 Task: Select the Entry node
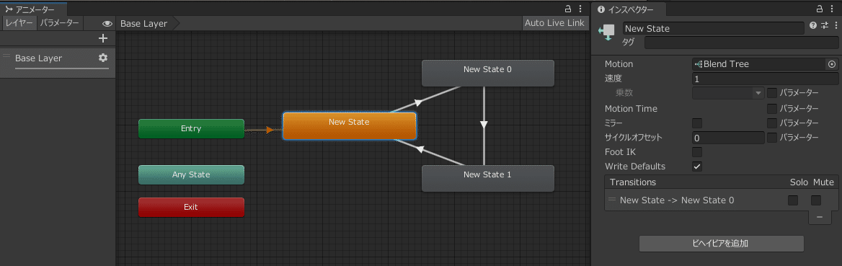191,129
